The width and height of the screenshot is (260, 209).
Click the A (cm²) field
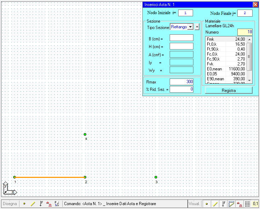point(181,54)
